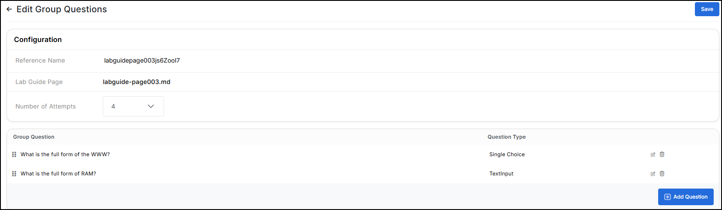The image size is (722, 210).
Task: Grab the drag handle of RAM question
Action: click(x=14, y=174)
